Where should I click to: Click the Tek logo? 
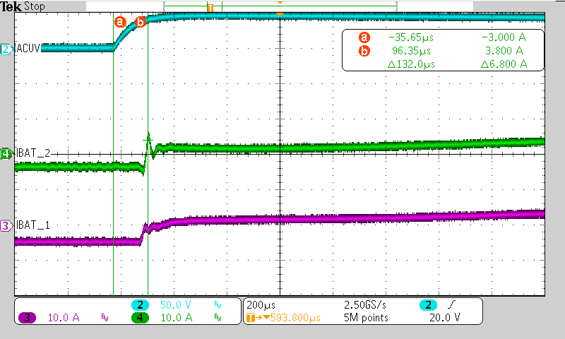pos(11,6)
